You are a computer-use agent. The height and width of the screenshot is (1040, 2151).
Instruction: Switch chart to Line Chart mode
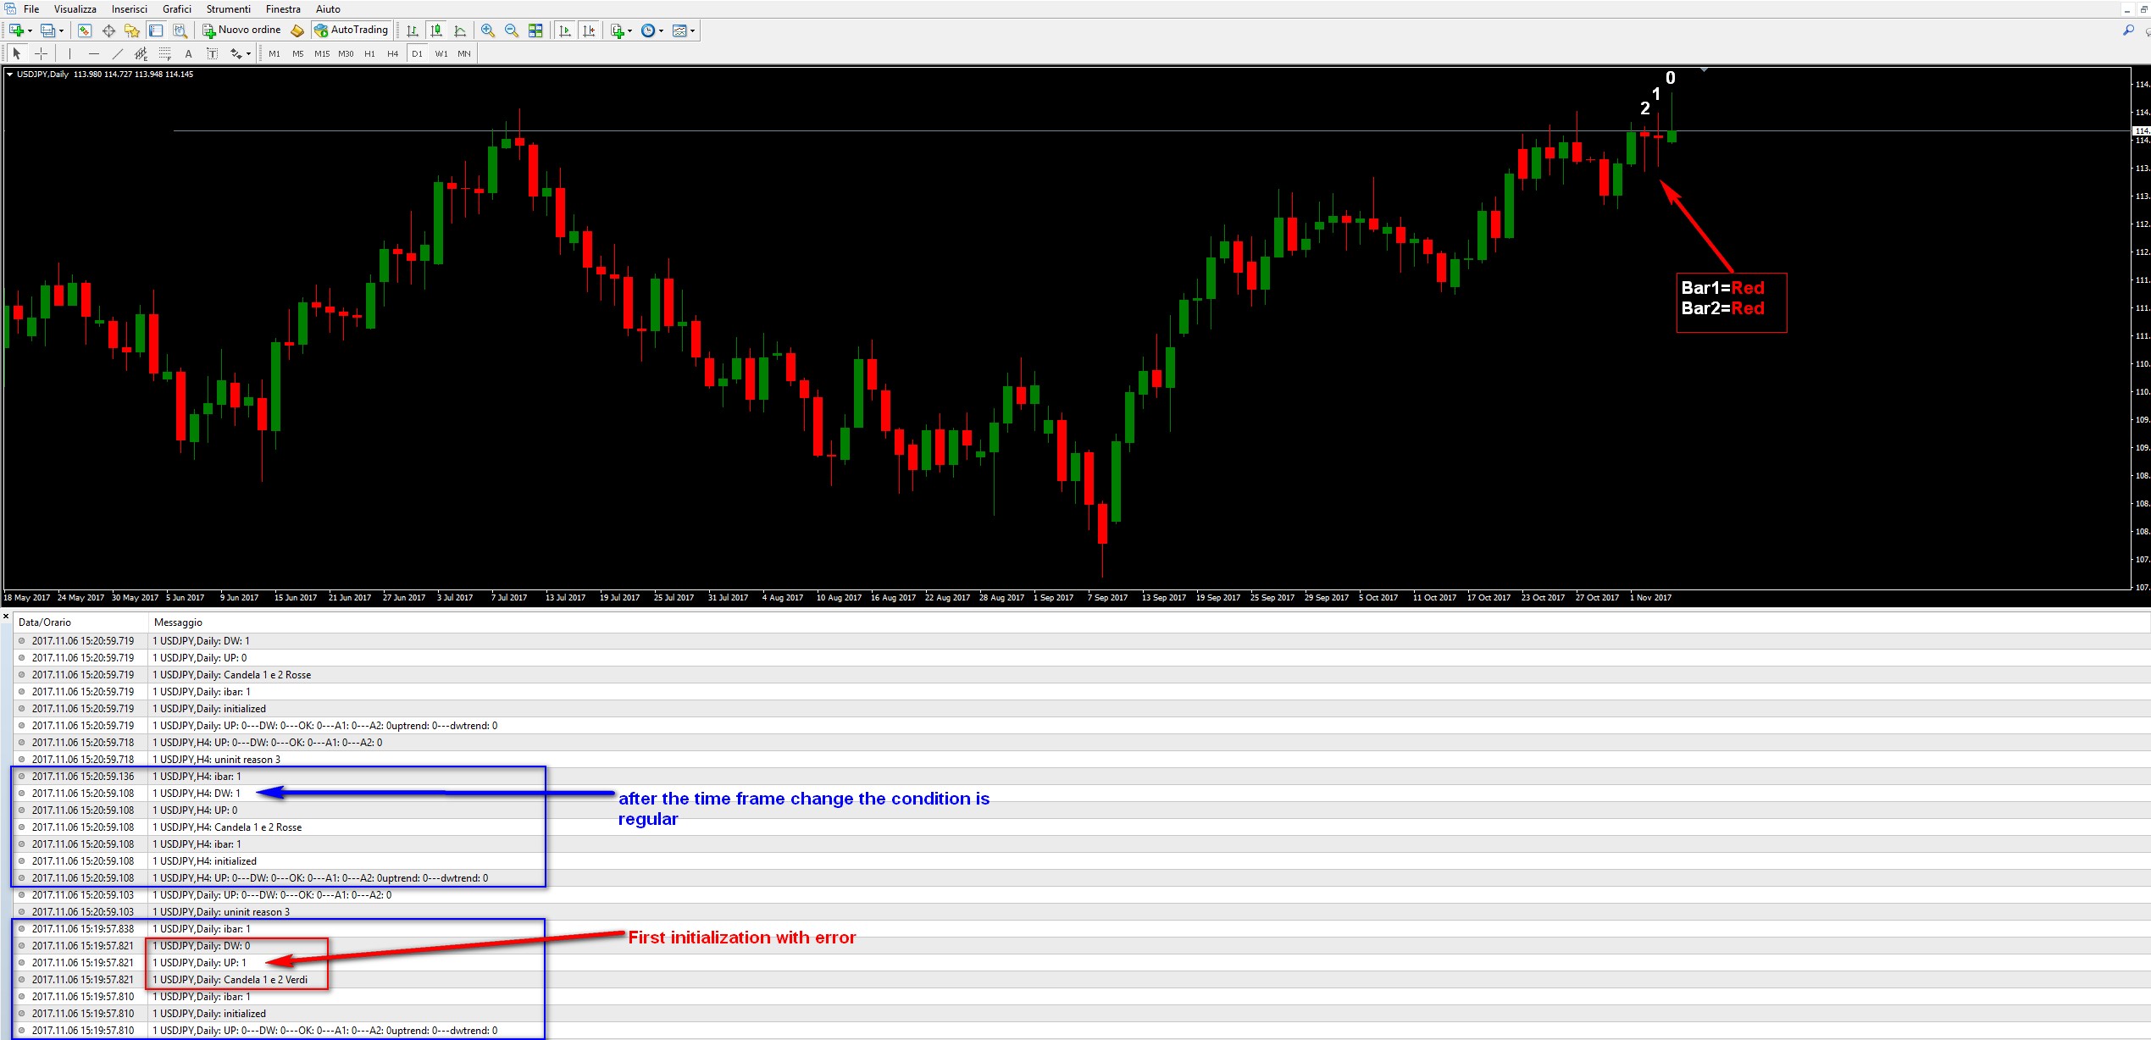(460, 30)
